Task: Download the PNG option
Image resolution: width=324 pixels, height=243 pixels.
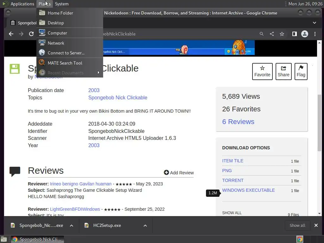Action: [x=227, y=171]
